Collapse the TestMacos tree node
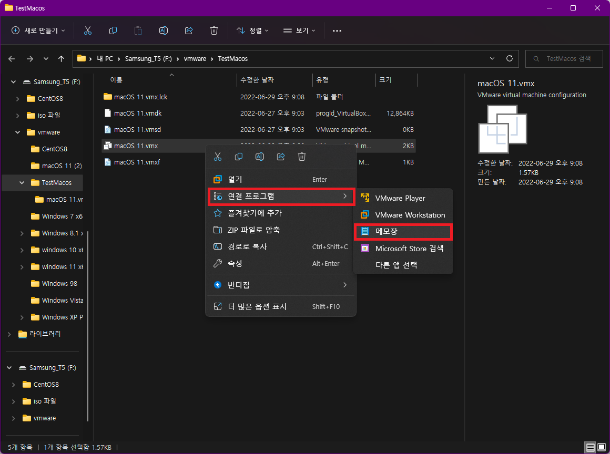Image resolution: width=610 pixels, height=454 pixels. [x=22, y=183]
